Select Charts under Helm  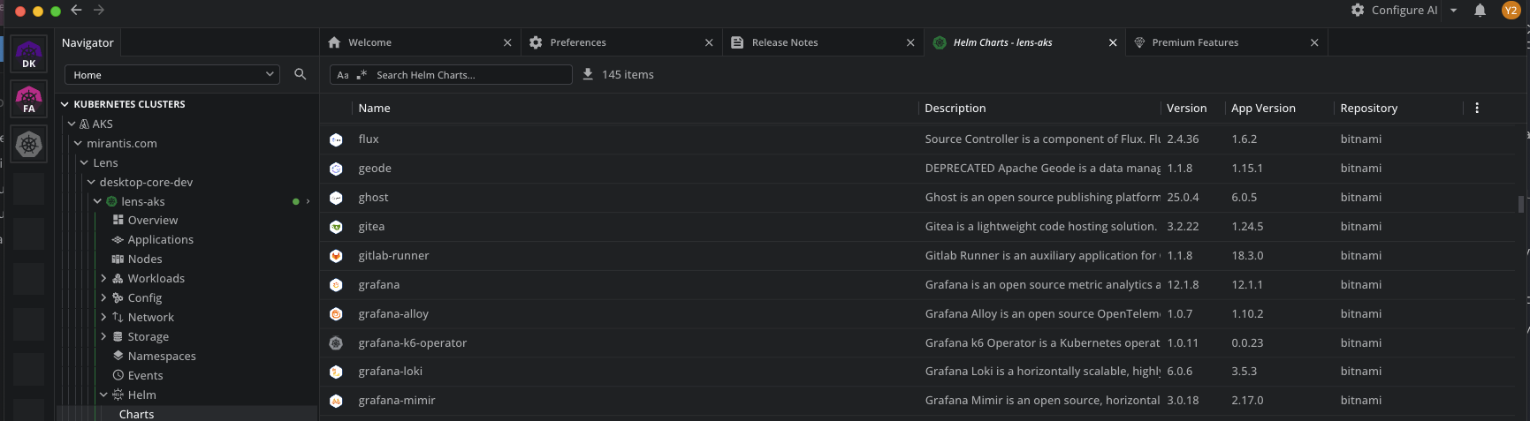pos(136,414)
